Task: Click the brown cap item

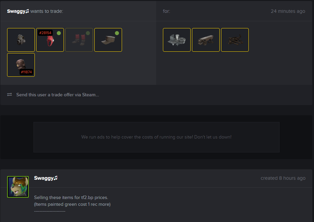Action: click(x=108, y=40)
